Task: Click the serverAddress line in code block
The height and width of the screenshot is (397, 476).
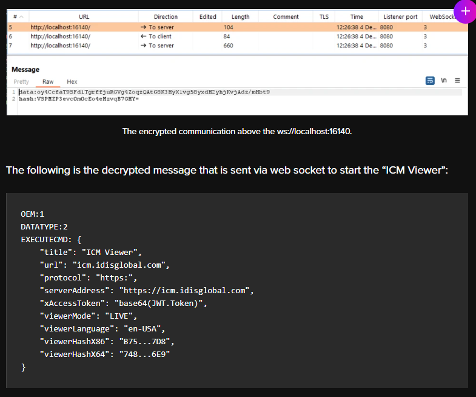Action: coord(146,290)
